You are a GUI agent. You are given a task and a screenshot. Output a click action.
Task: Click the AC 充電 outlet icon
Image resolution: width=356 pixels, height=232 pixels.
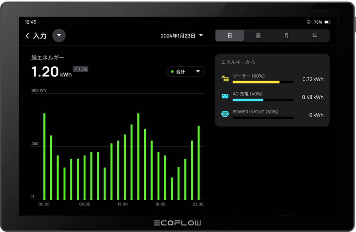click(225, 96)
